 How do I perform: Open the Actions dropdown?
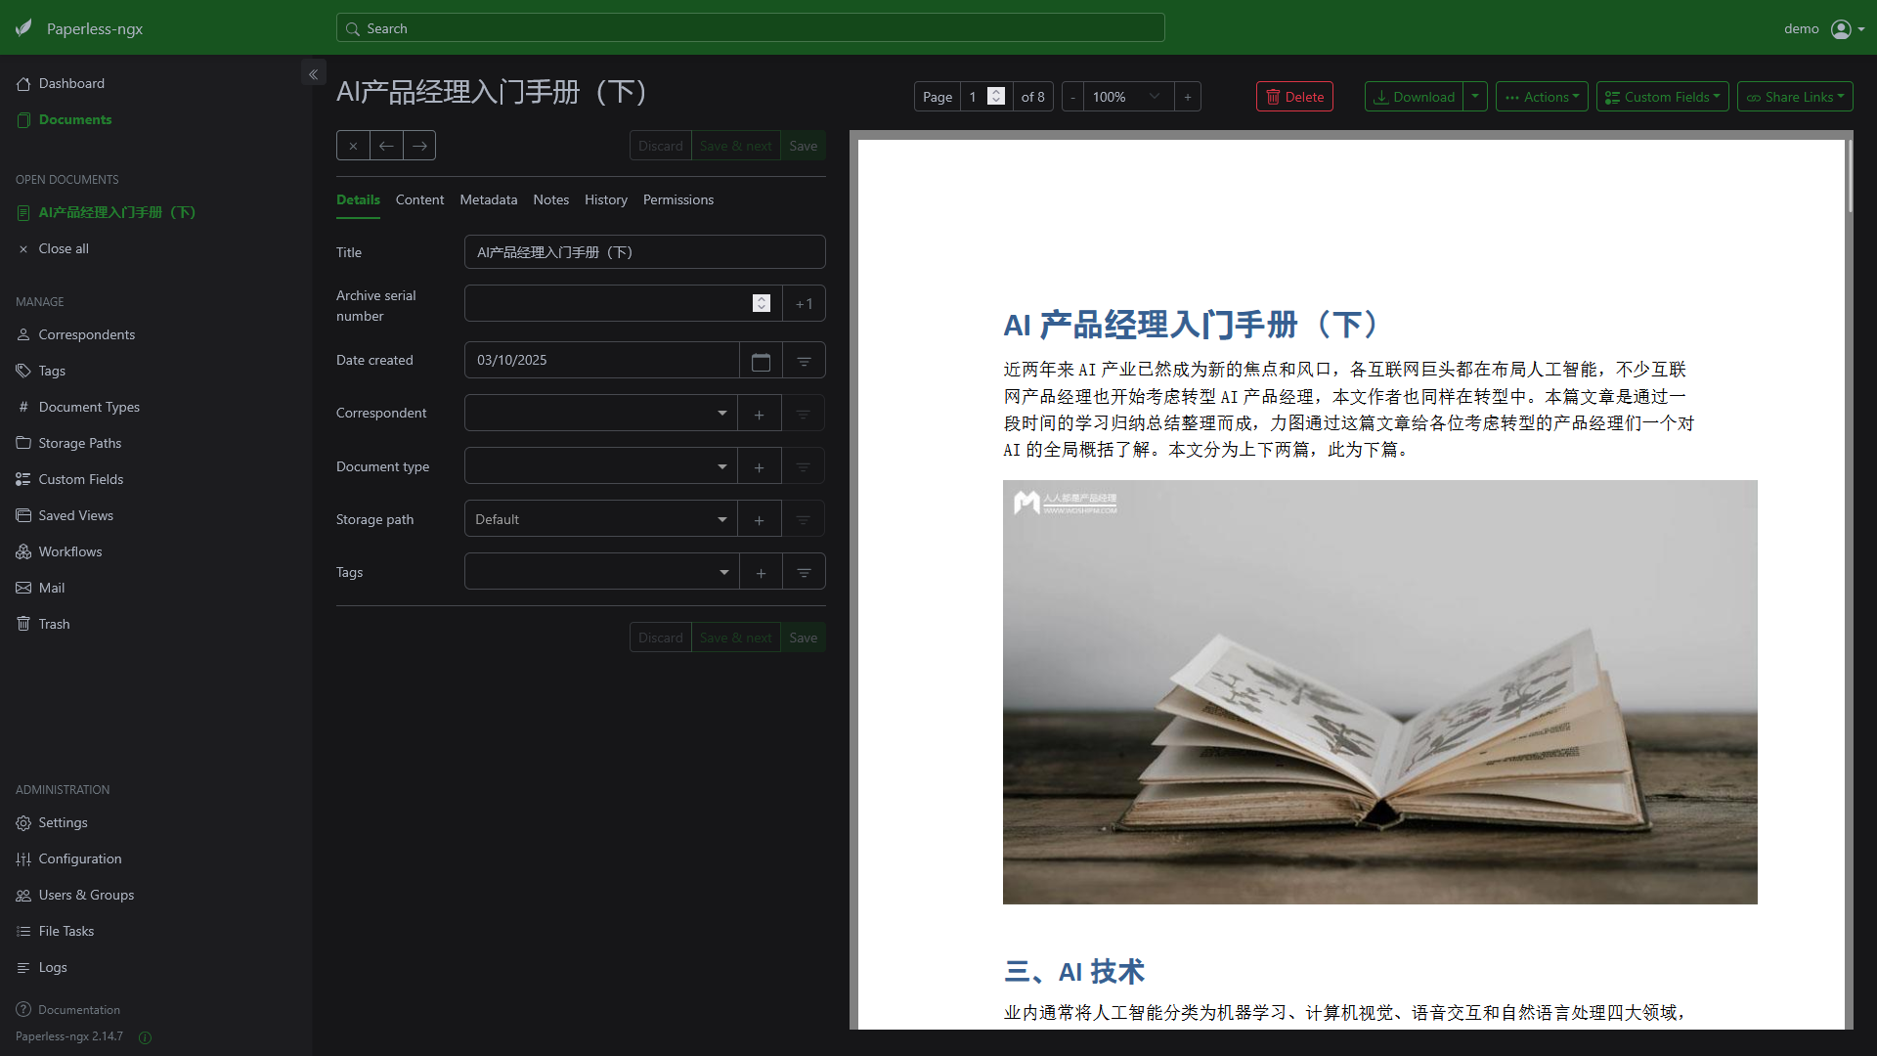point(1542,97)
